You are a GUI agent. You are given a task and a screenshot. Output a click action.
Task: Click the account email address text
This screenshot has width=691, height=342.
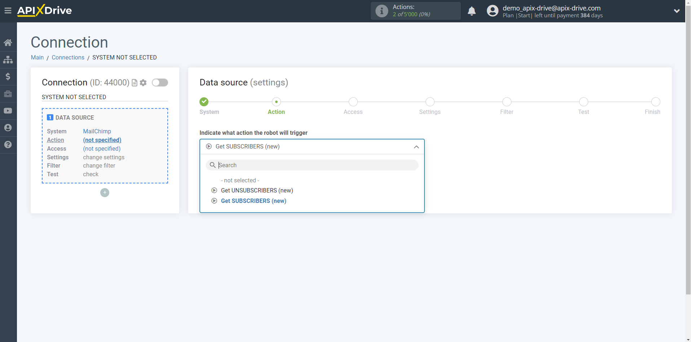pyautogui.click(x=551, y=8)
